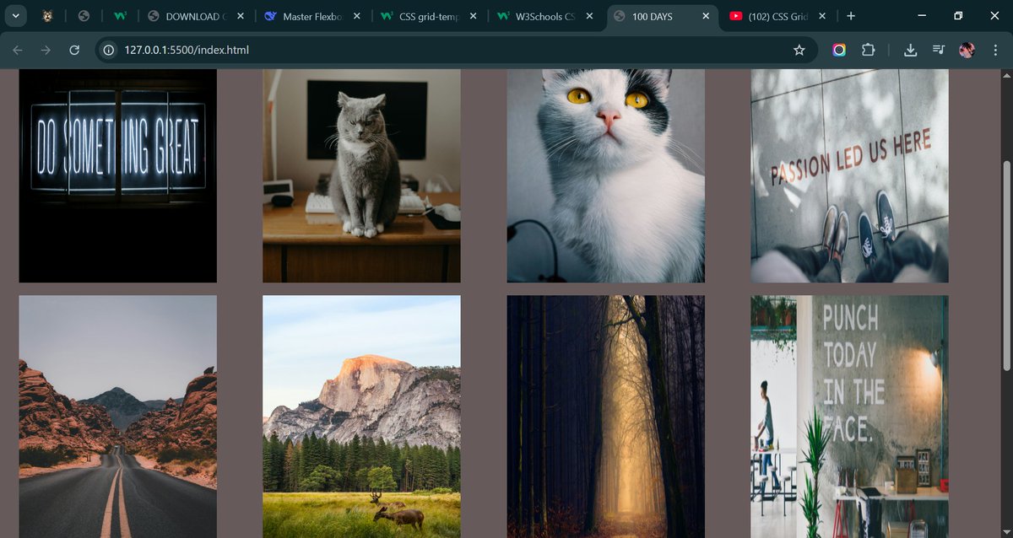Open the Extensions puzzle-piece icon
1013x538 pixels.
869,50
